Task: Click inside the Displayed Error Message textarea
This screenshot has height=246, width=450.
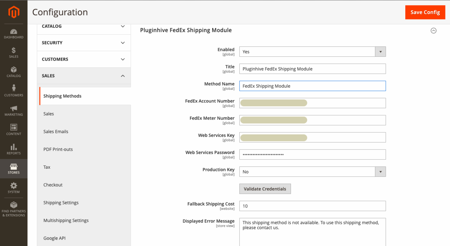Action: (x=312, y=232)
